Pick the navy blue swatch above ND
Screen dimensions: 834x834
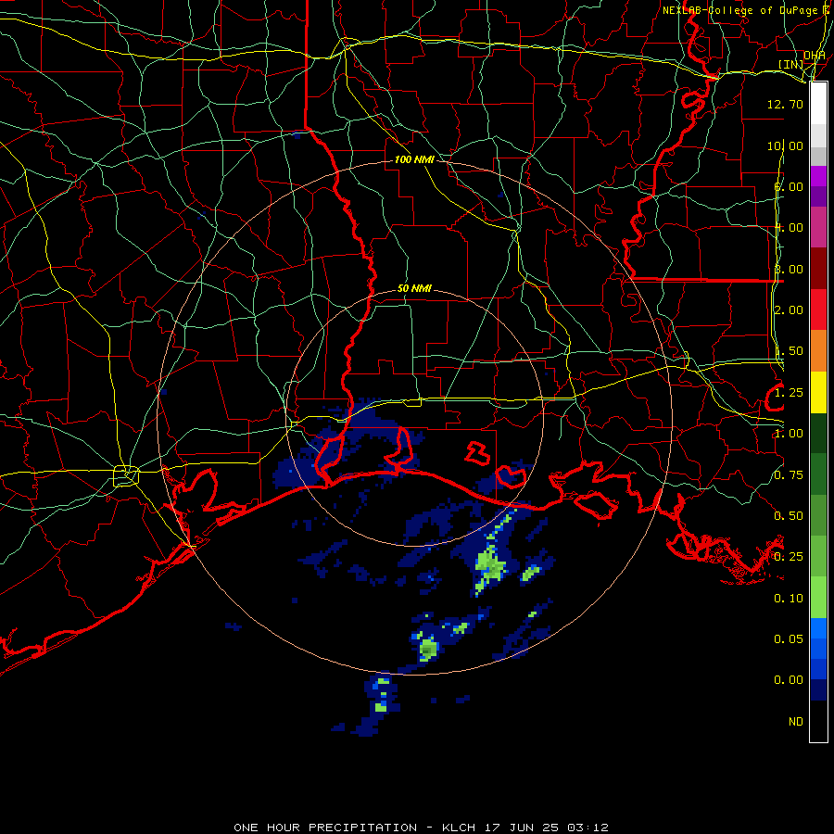(x=818, y=689)
